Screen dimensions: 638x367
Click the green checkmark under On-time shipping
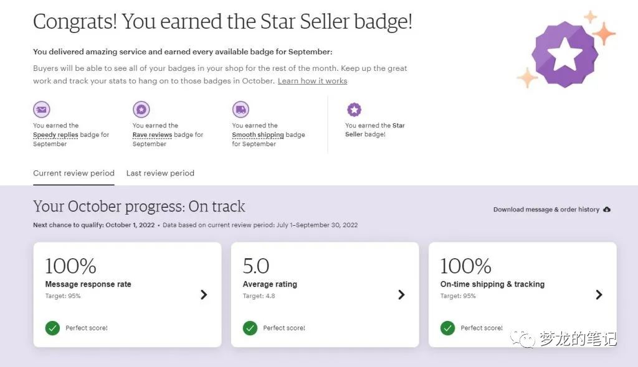pos(447,328)
